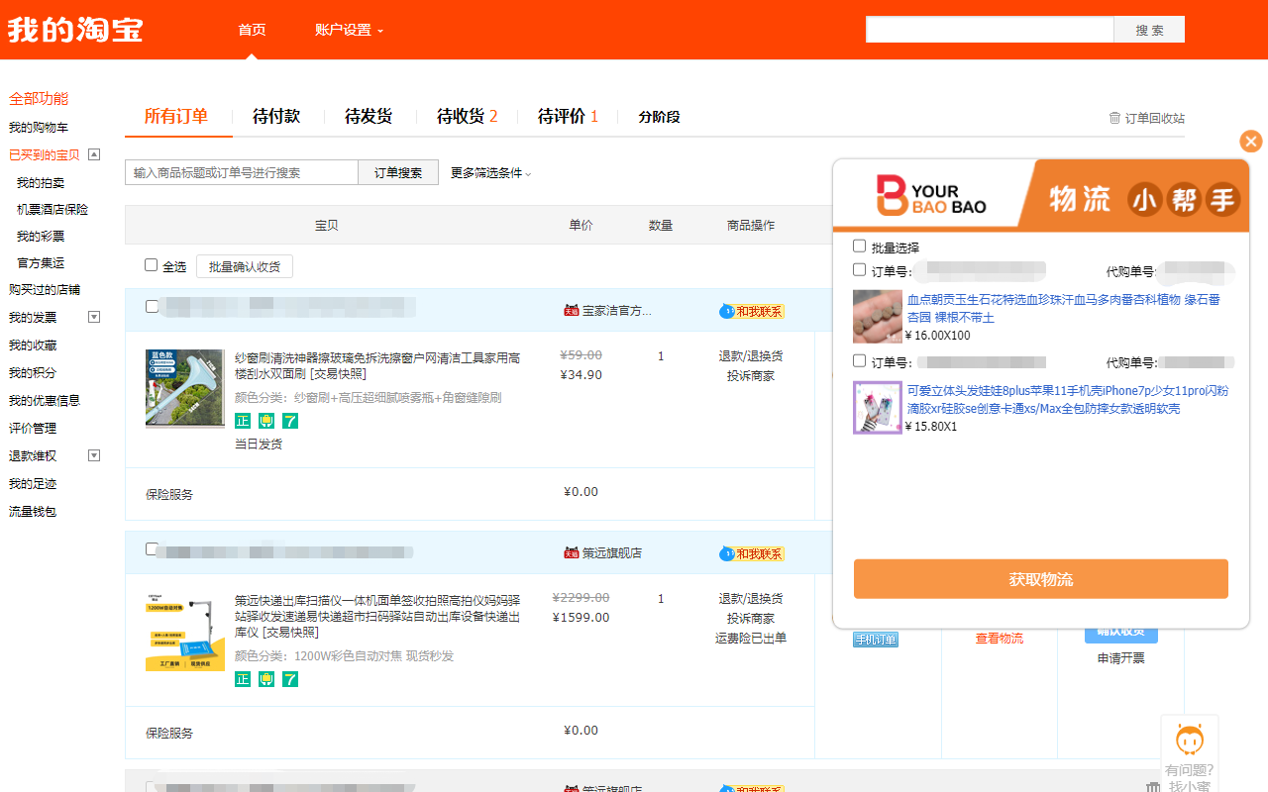
Task: Open 我的彩票 in the sidebar
Action: (x=41, y=237)
